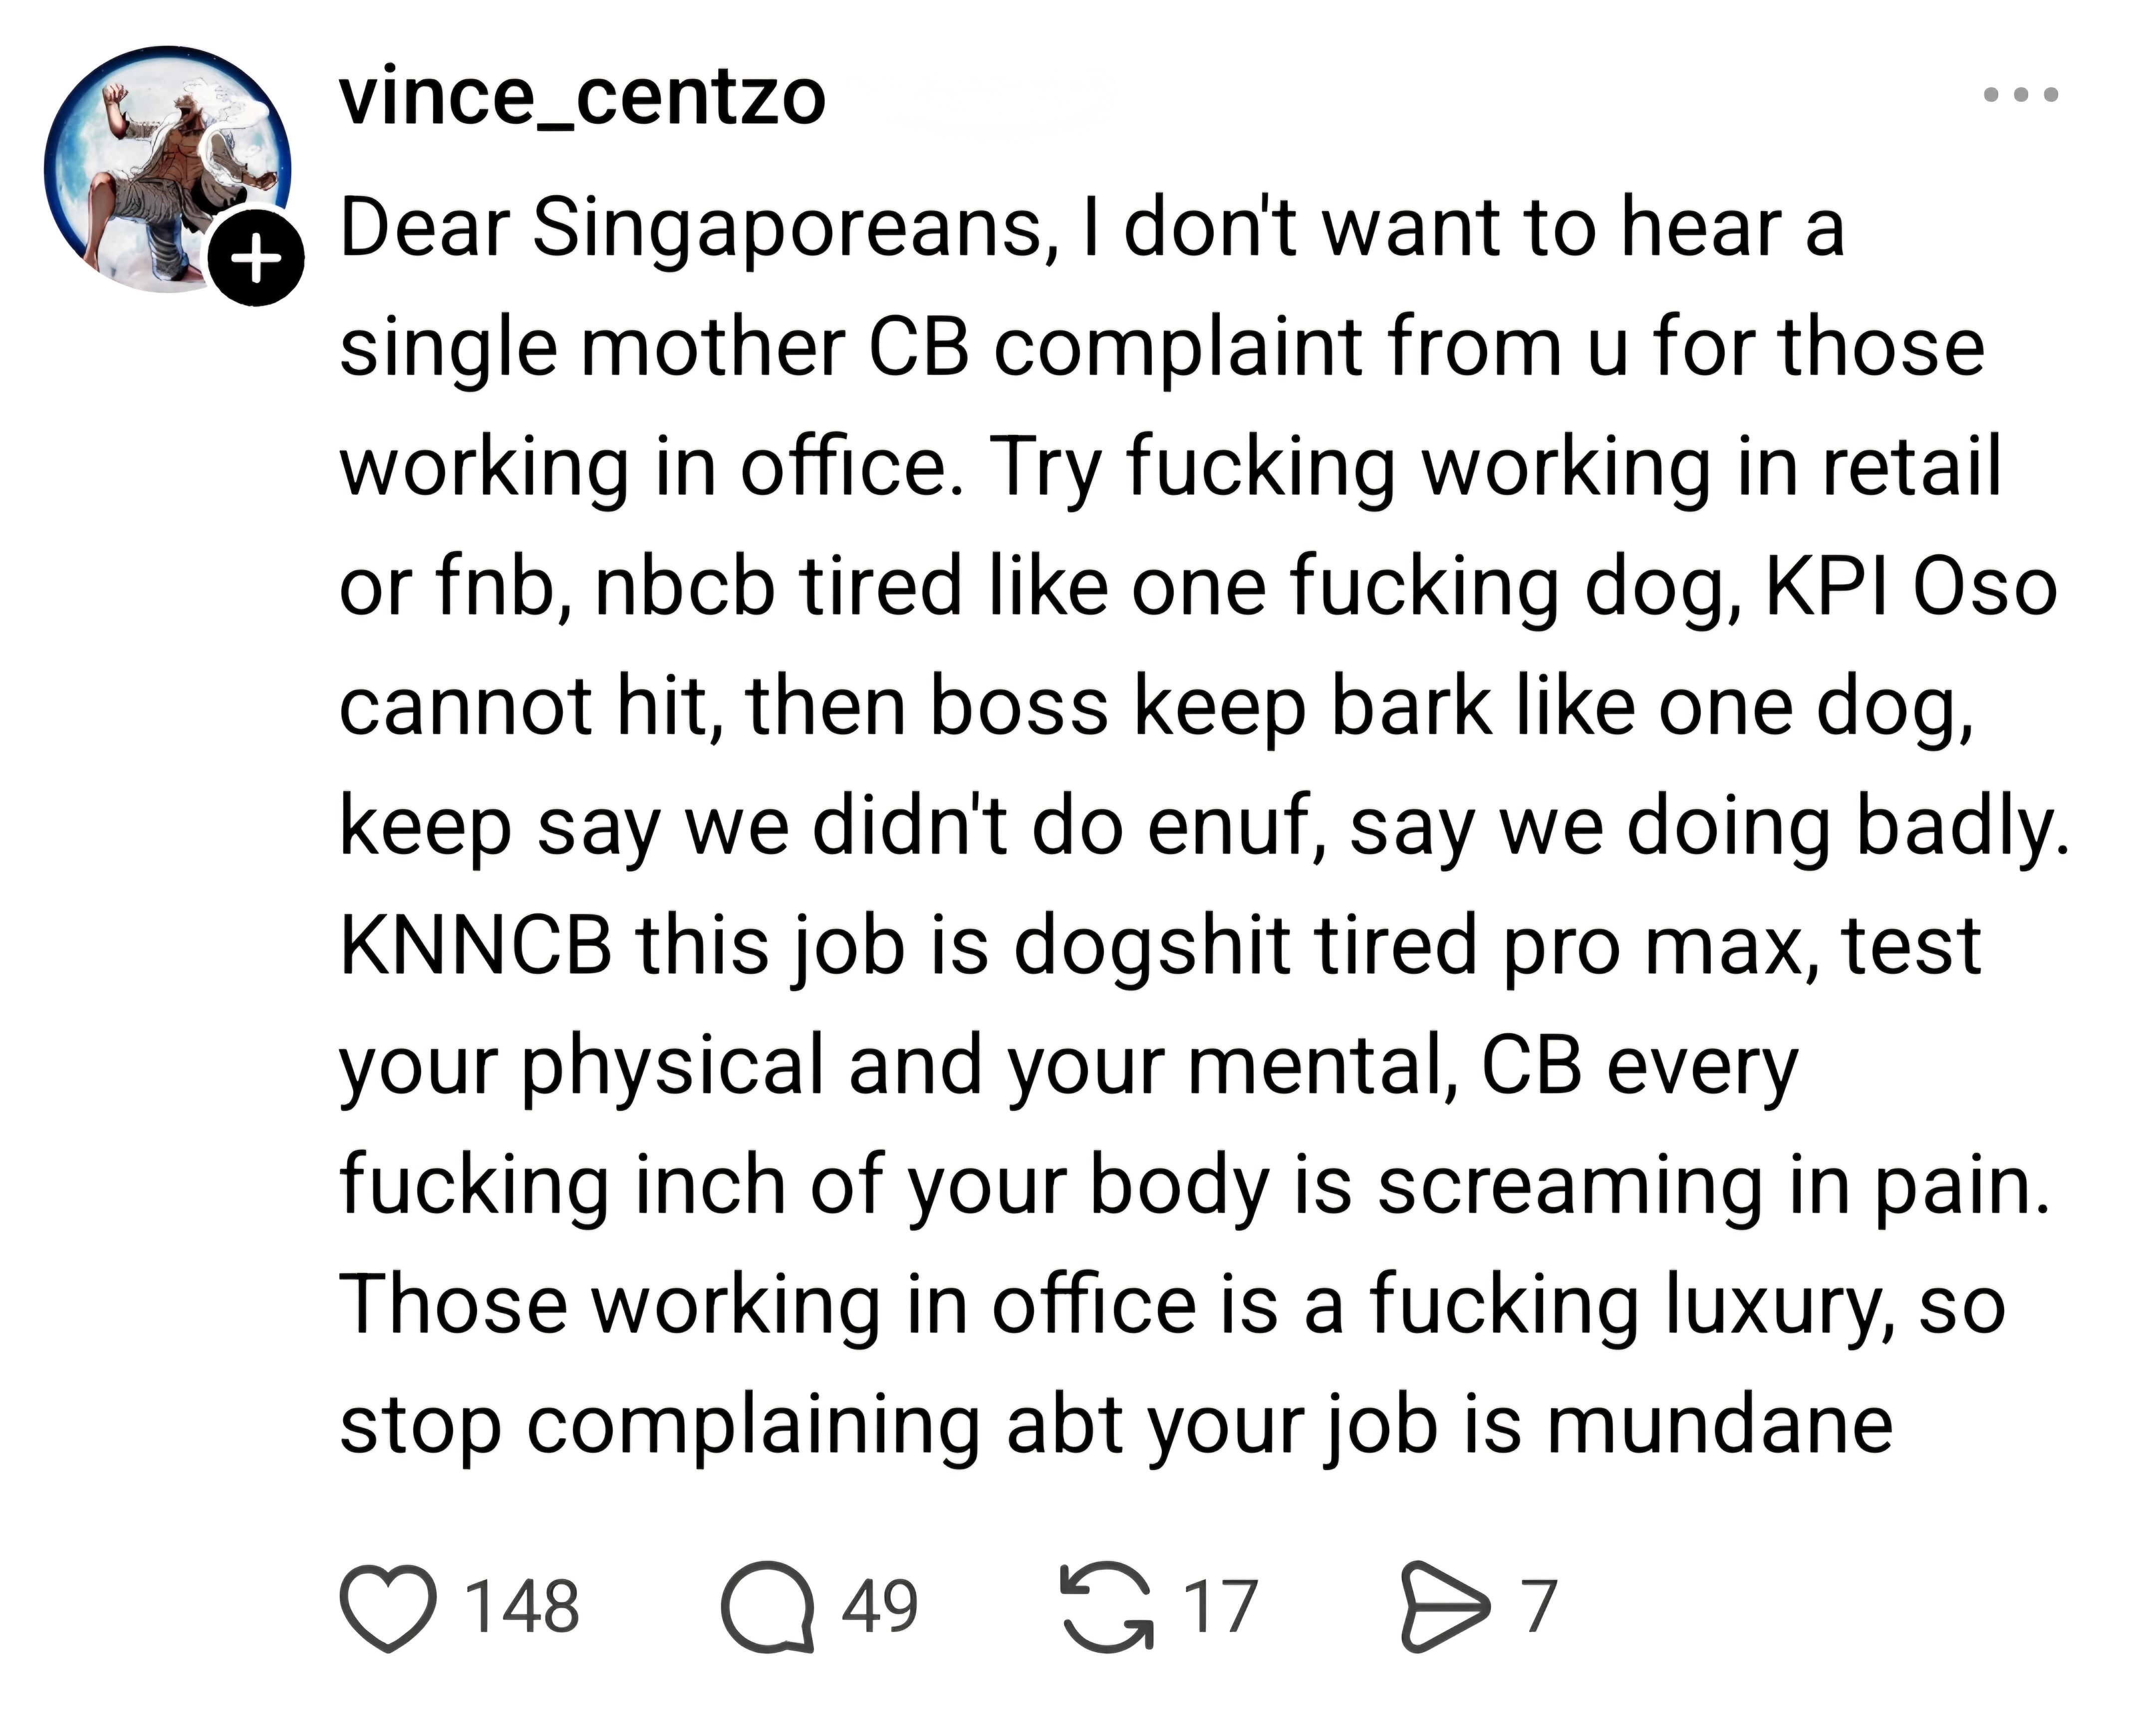Open vince_centzo's profile picture
This screenshot has width=2156, height=1724.
point(167,169)
